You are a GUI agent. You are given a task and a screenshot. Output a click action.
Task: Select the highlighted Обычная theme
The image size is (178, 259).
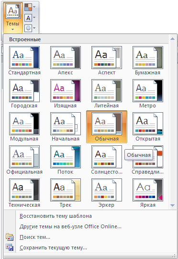[107, 127]
